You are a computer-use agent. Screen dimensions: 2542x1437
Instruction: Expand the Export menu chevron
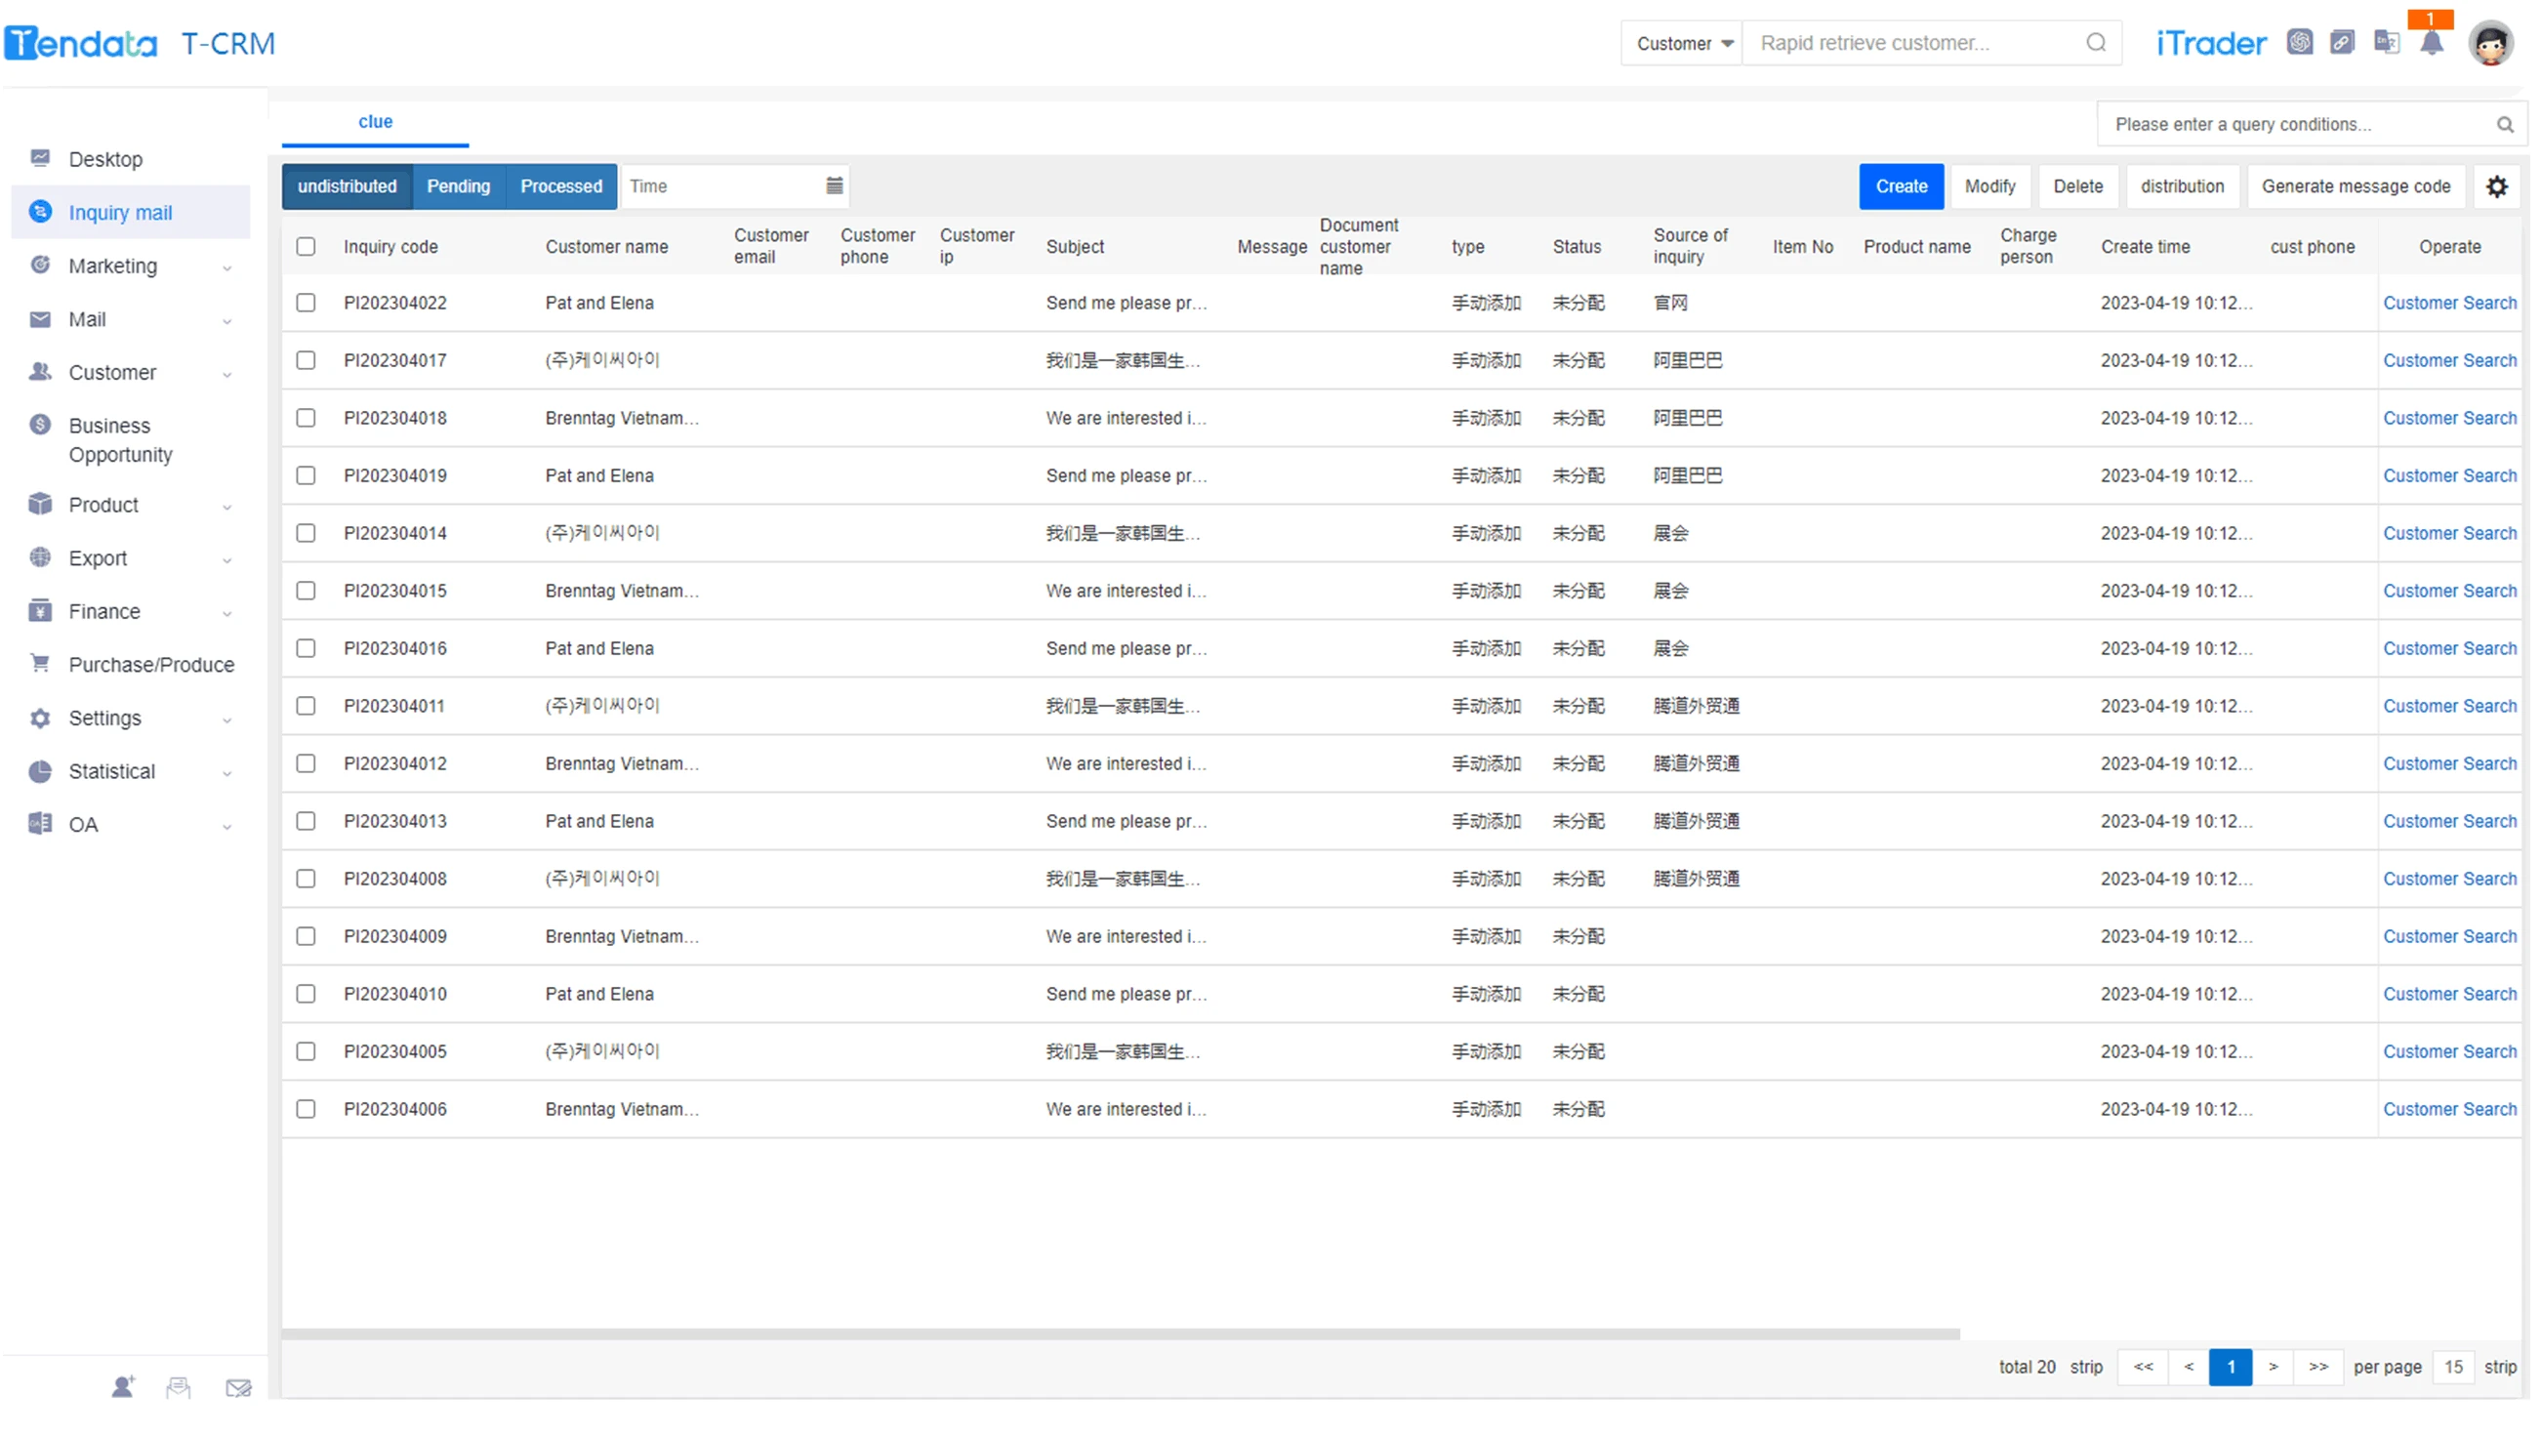tap(226, 559)
